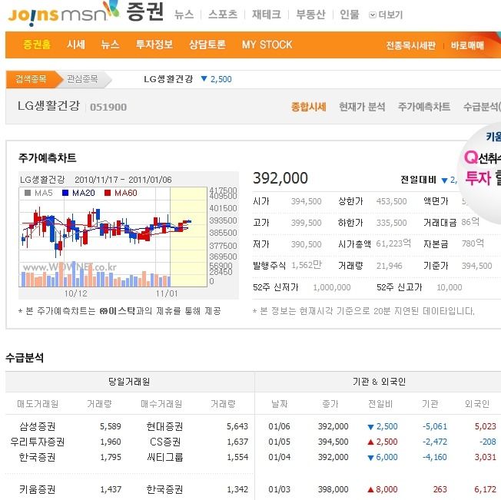Click the red MA60 legend swatch
The width and height of the screenshot is (501, 500).
pos(108,193)
